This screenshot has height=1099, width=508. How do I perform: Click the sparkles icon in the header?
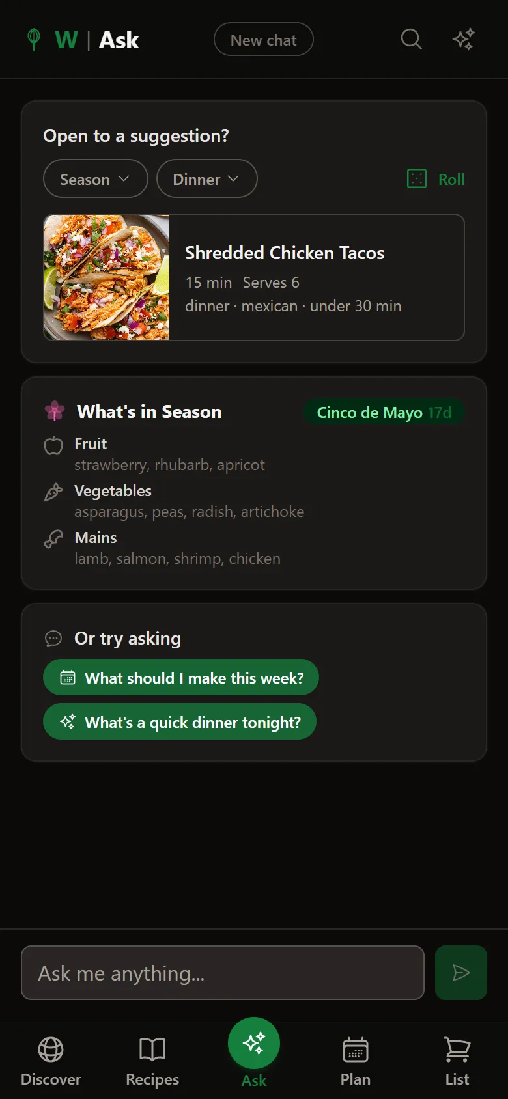pyautogui.click(x=464, y=40)
